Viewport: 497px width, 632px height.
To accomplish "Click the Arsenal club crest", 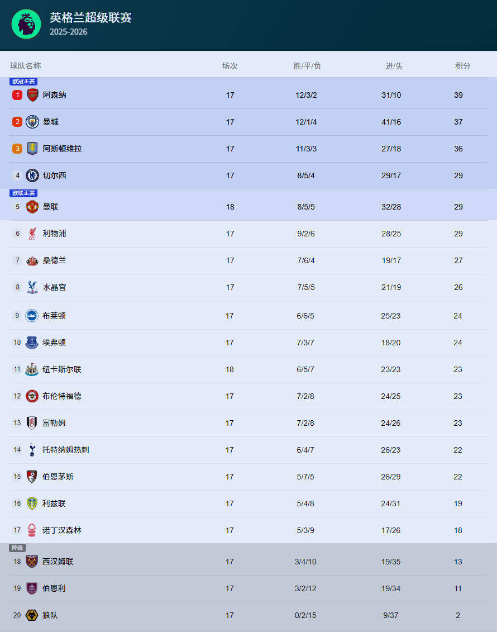I will [x=32, y=95].
